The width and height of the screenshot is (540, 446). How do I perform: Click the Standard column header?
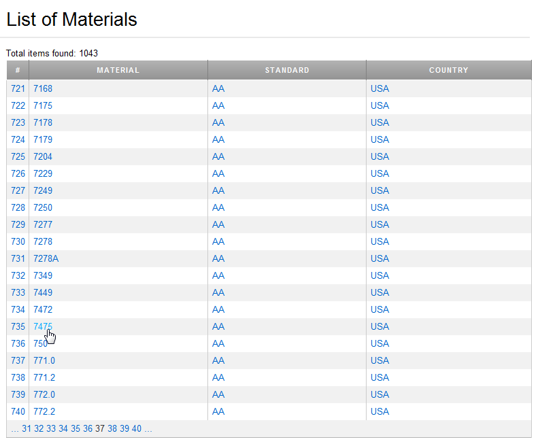[287, 70]
